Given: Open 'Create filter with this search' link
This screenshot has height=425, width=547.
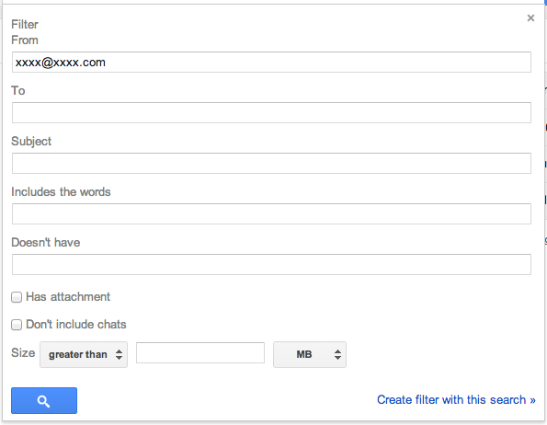Looking at the screenshot, I should pos(456,399).
